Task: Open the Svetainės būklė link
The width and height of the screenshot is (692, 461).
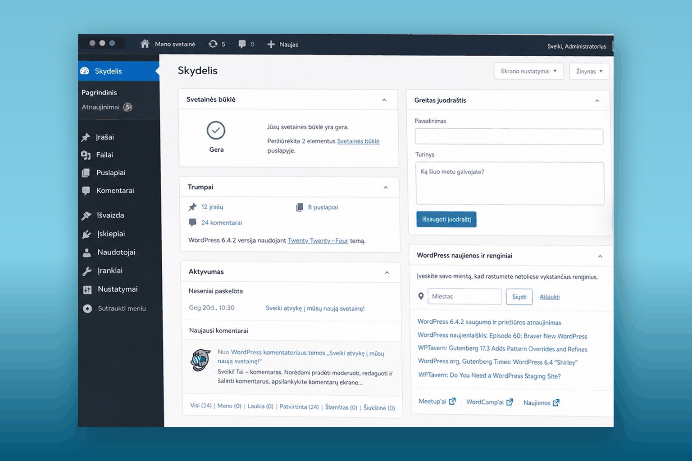Action: point(358,141)
